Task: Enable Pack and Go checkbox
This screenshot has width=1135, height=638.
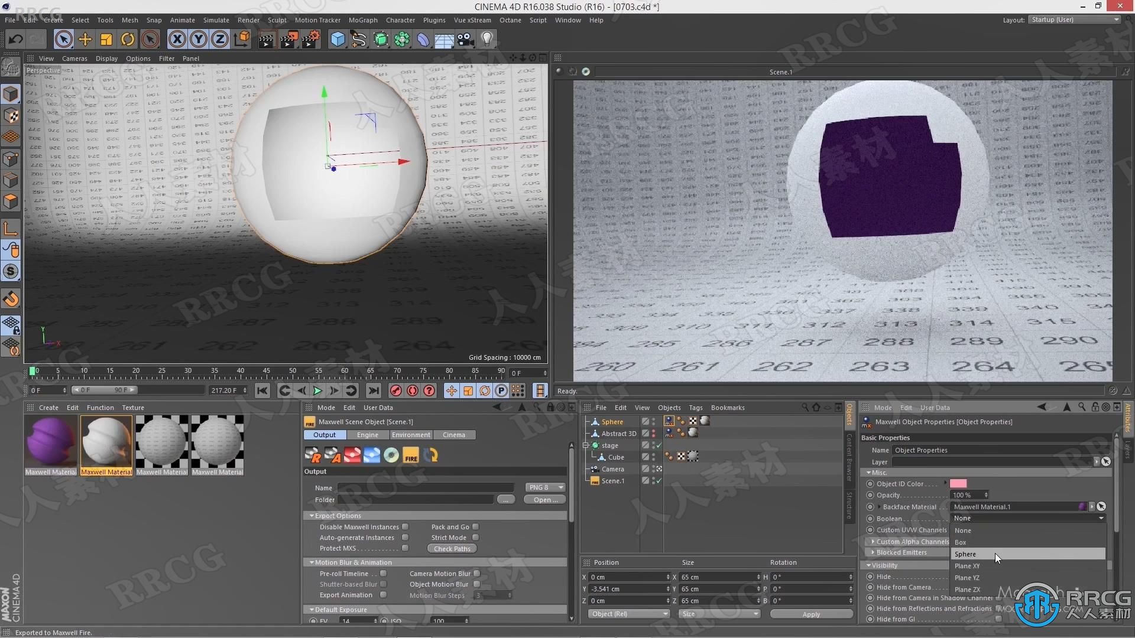Action: point(475,527)
